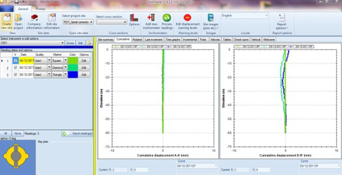Open Curve dropdown under B-B' chart
The height and width of the screenshot is (175, 342).
click(x=320, y=166)
